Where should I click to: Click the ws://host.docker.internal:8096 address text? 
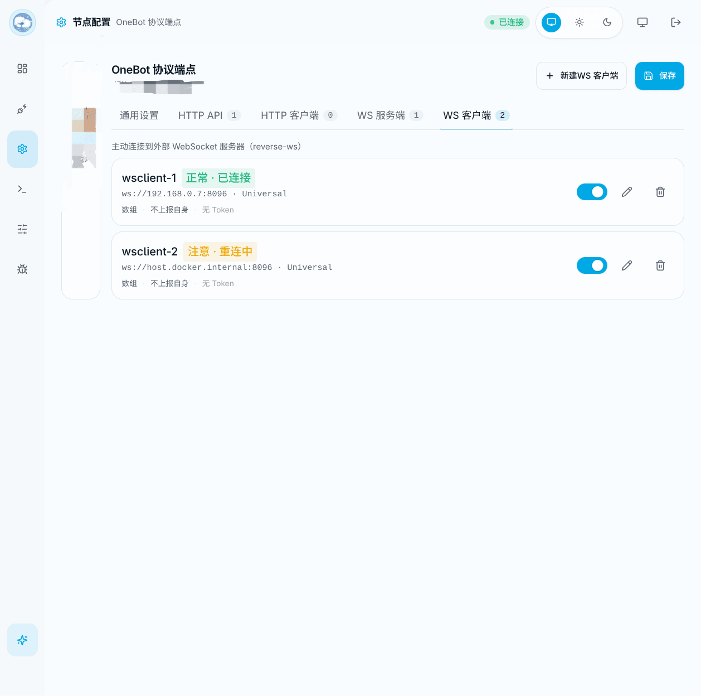coord(197,268)
